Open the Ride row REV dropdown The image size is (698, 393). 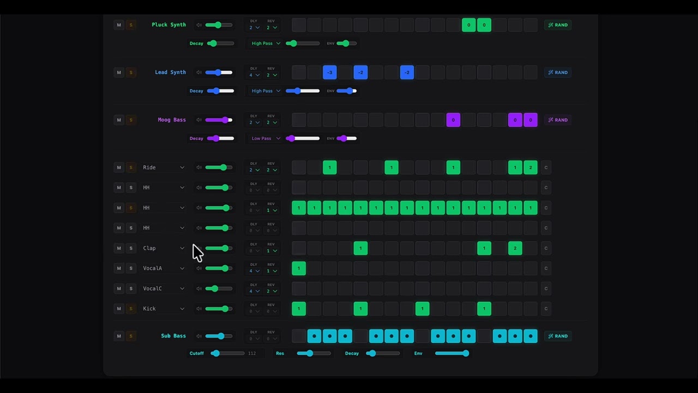pyautogui.click(x=272, y=170)
